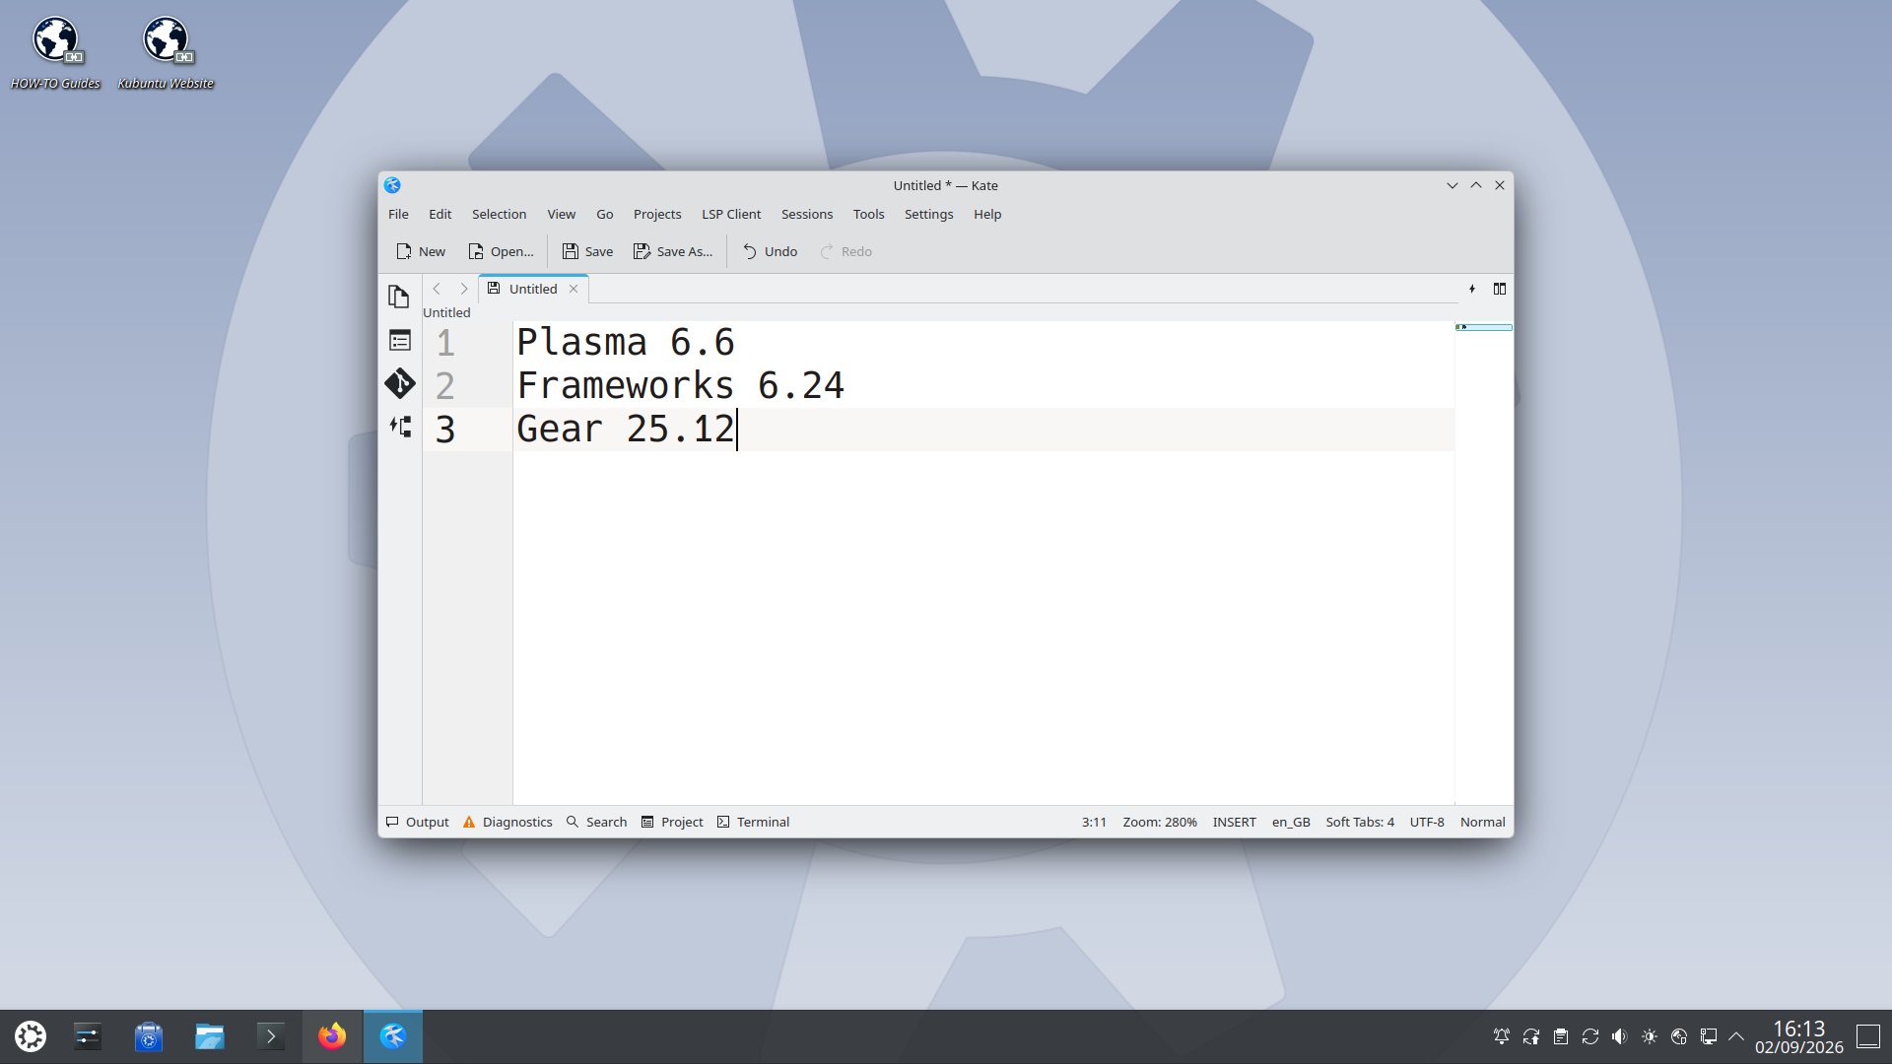Open the Help menu
This screenshot has height=1064, width=1892.
coord(987,214)
